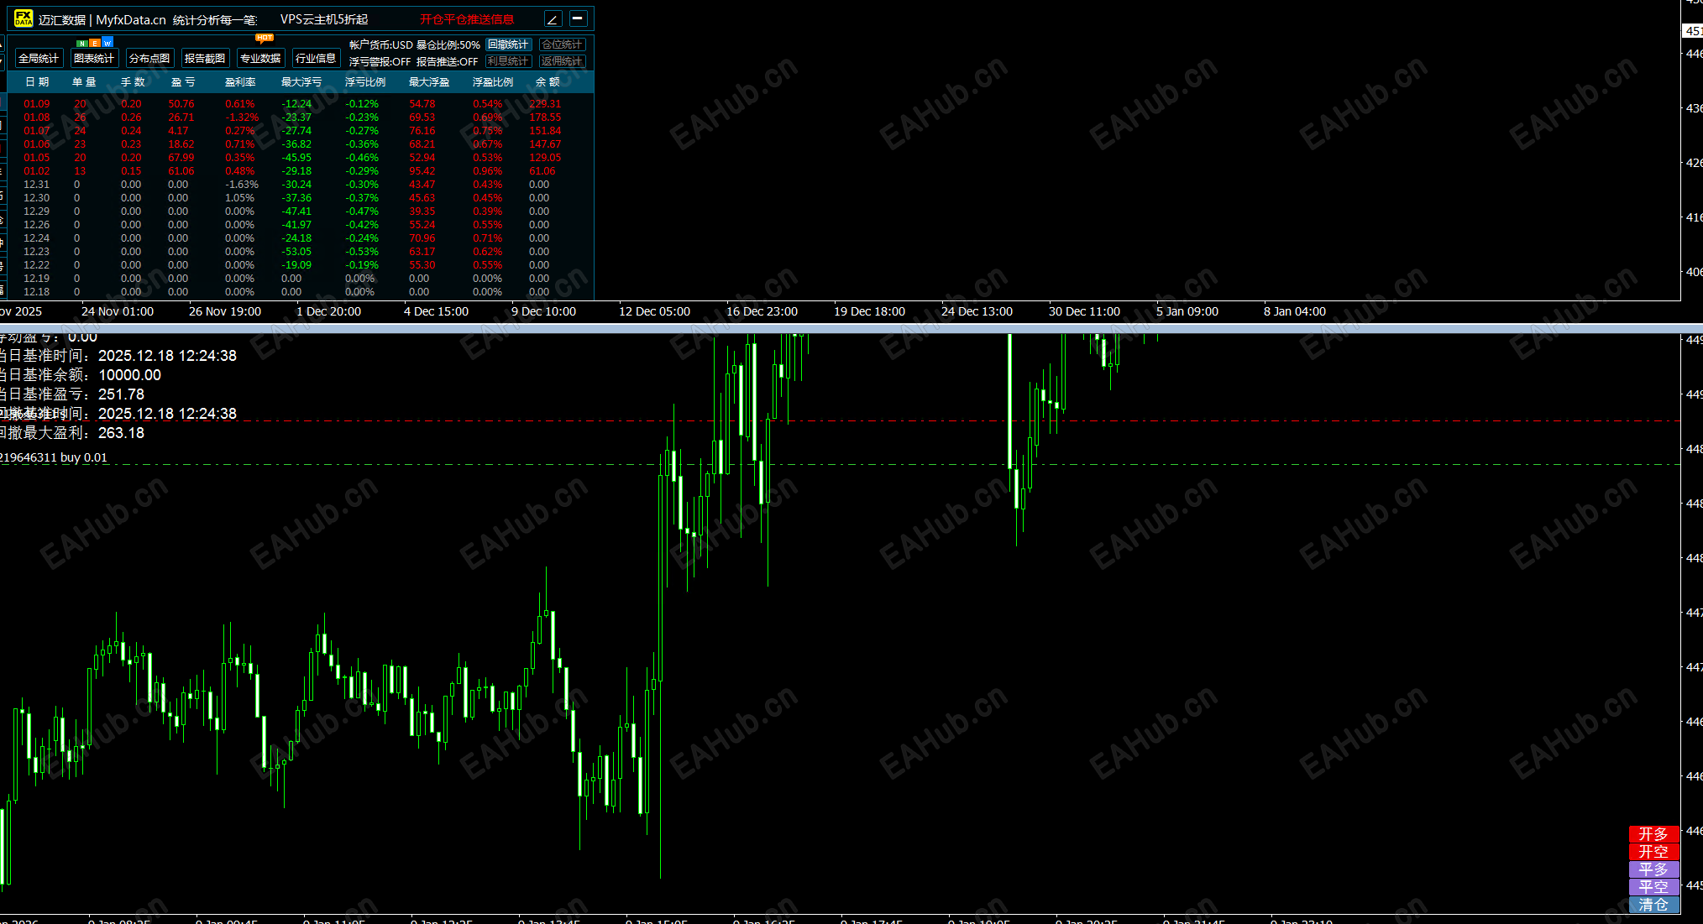This screenshot has height=924, width=1703.
Task: Click the HOT badge above 专业数据
Action: [x=265, y=38]
